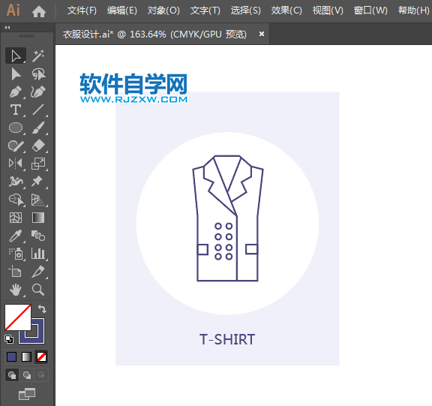Select the Symbol Sprayer tool
Image resolution: width=432 pixels, height=406 pixels.
tap(16, 254)
